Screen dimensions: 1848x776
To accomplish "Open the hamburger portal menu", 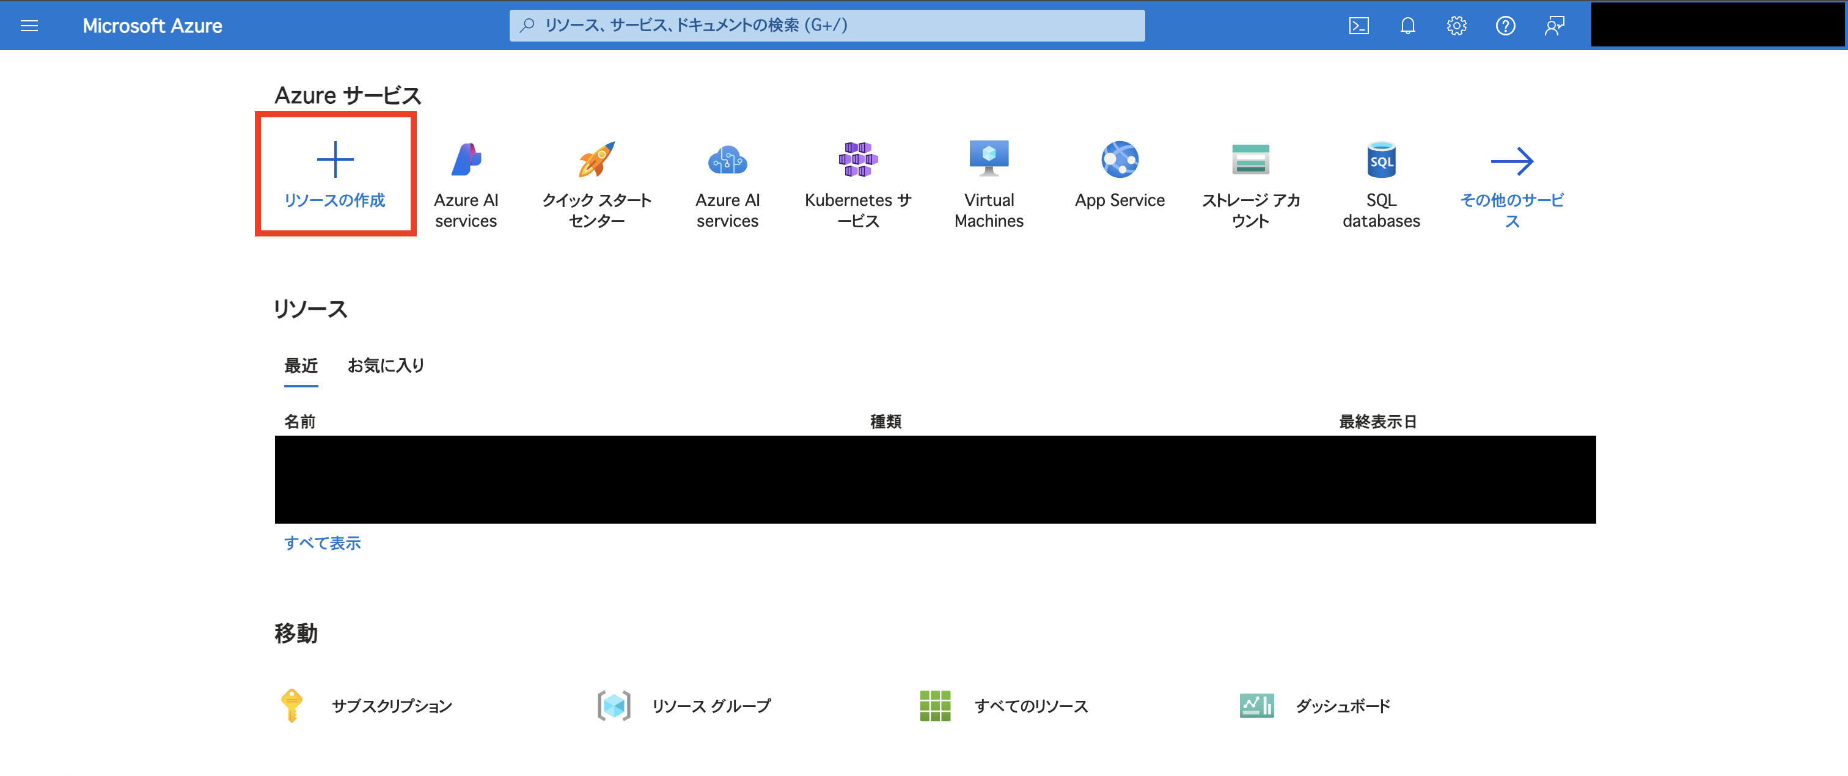I will coord(29,26).
